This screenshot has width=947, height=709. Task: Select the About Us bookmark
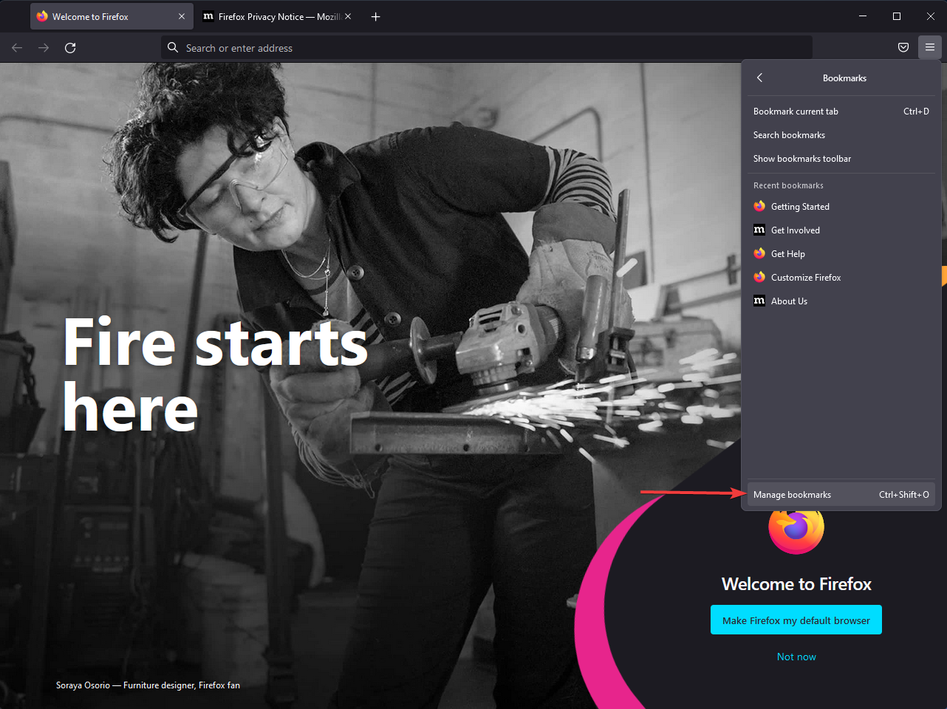pos(789,301)
